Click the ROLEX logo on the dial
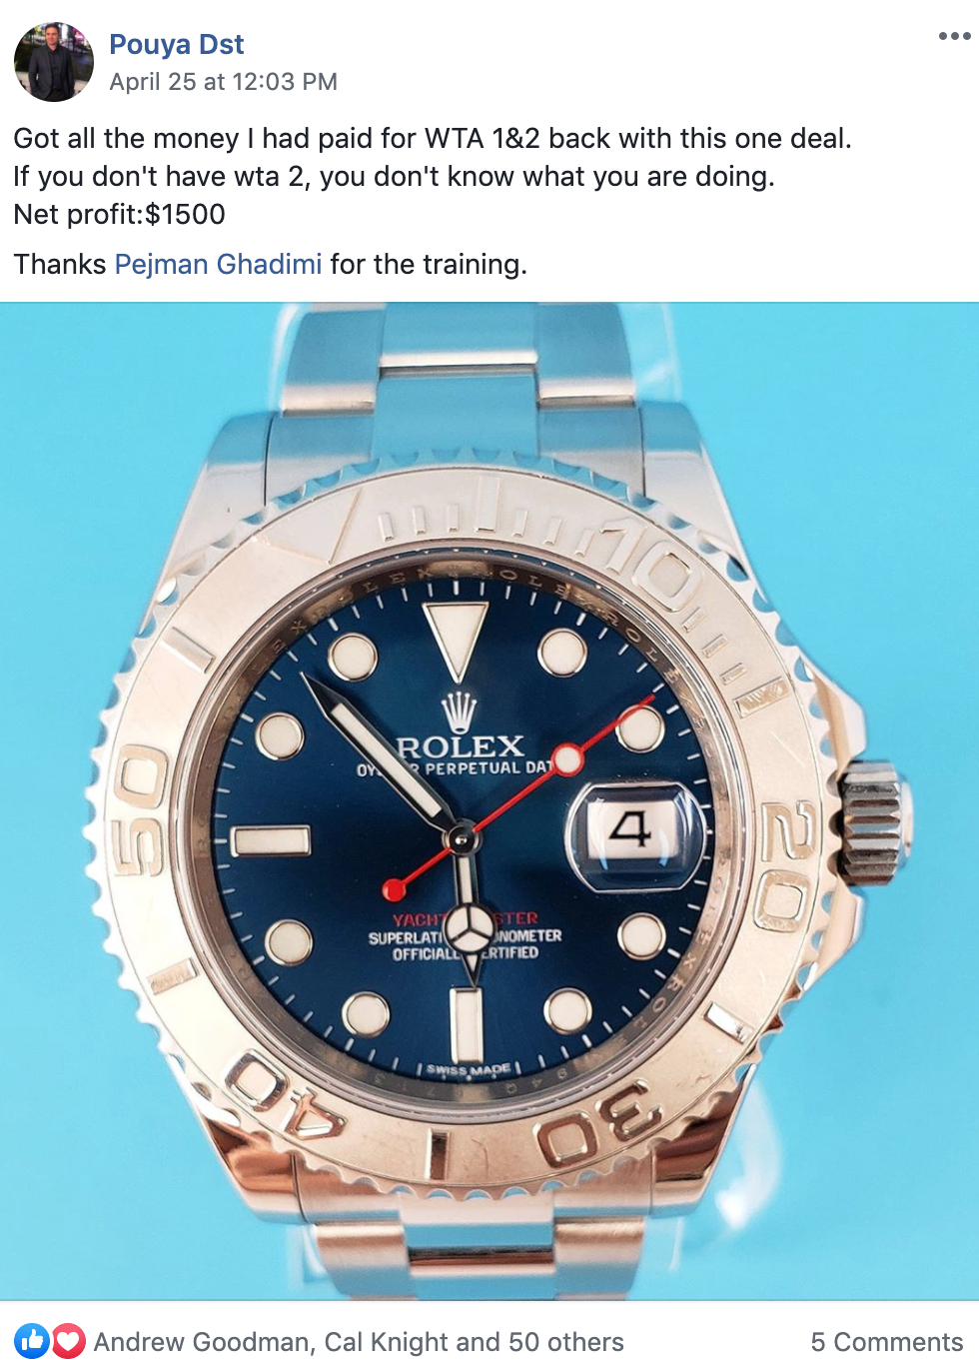 461,744
